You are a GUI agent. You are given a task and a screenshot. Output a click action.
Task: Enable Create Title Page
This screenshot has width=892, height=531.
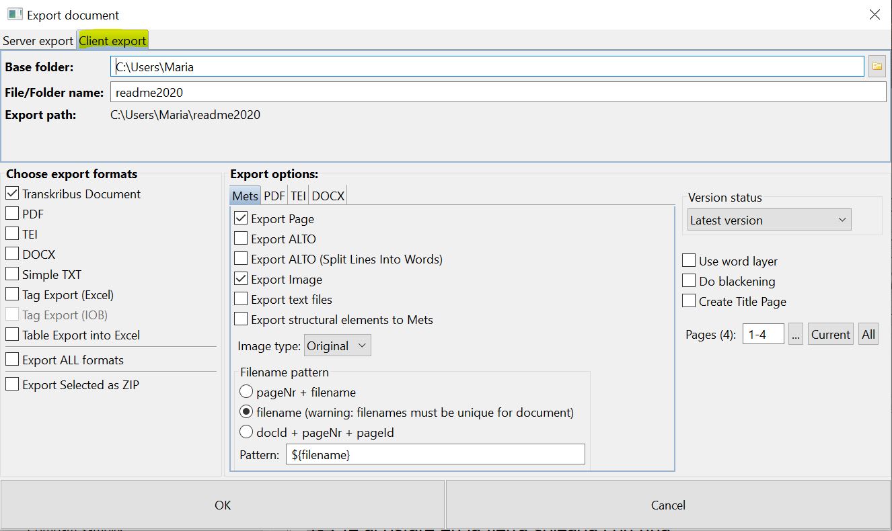click(689, 301)
